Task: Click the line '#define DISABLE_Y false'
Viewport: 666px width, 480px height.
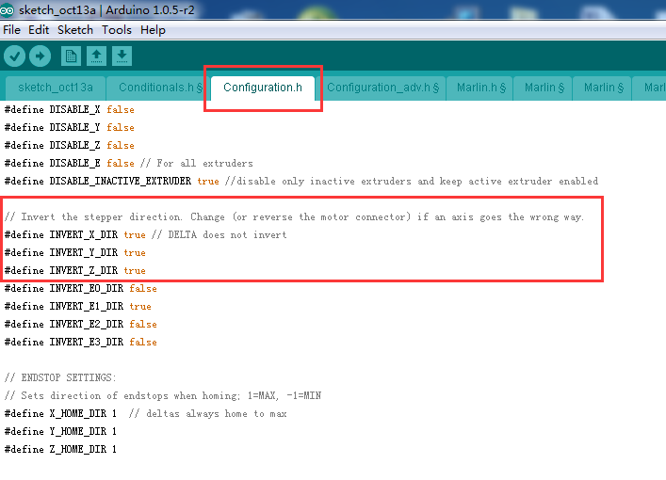Action: (x=69, y=127)
